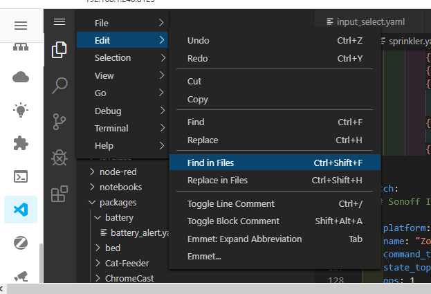Open the Search magnifier in activity bar

click(60, 86)
